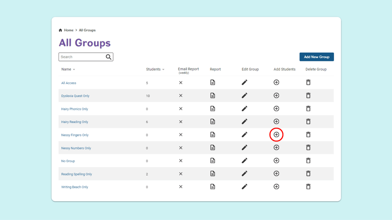Sort groups by Students column

(155, 70)
